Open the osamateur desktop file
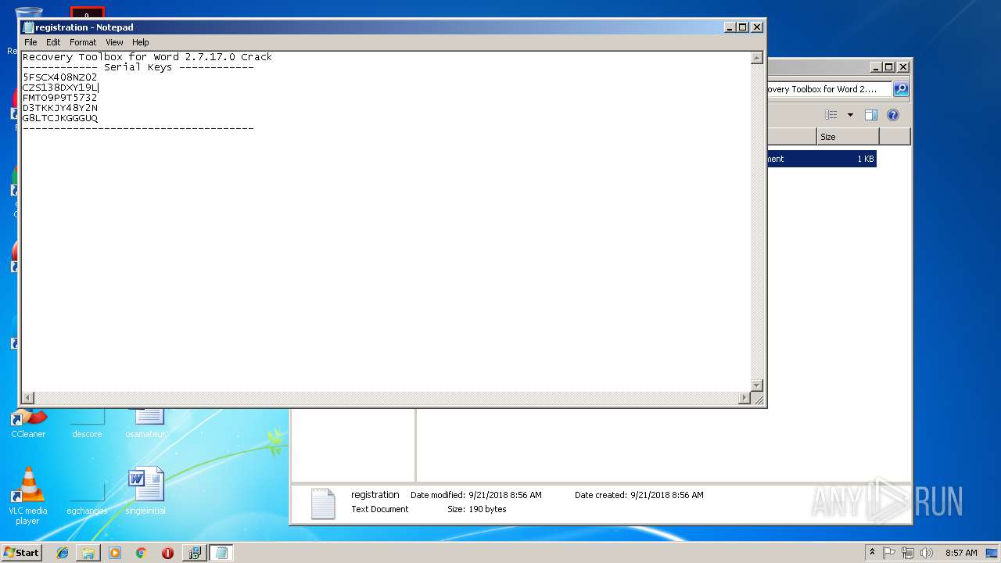The height and width of the screenshot is (563, 1001). click(x=146, y=424)
